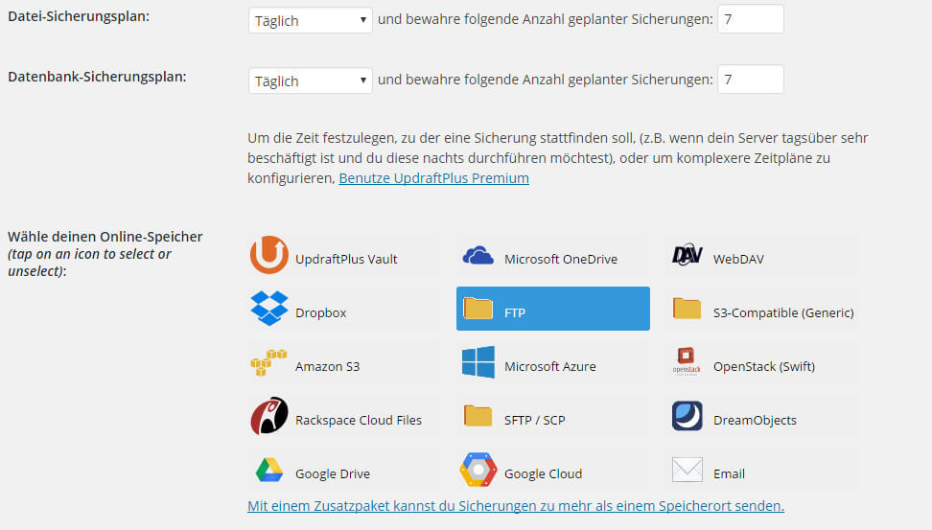Select the Rackspace Cloud Files icon
The image size is (932, 530).
[x=269, y=416]
